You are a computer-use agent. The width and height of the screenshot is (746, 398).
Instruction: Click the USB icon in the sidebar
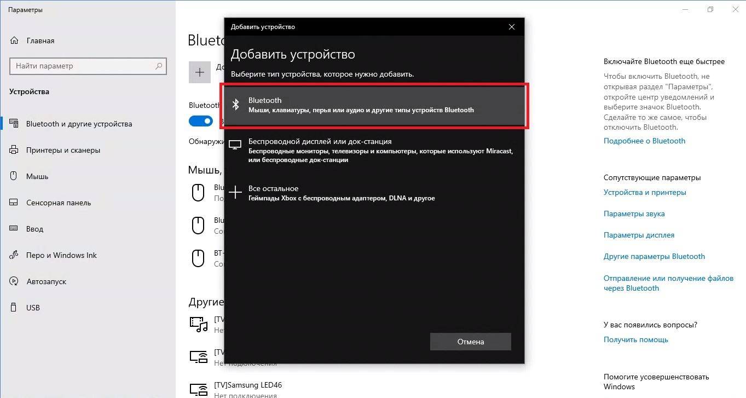(x=15, y=308)
